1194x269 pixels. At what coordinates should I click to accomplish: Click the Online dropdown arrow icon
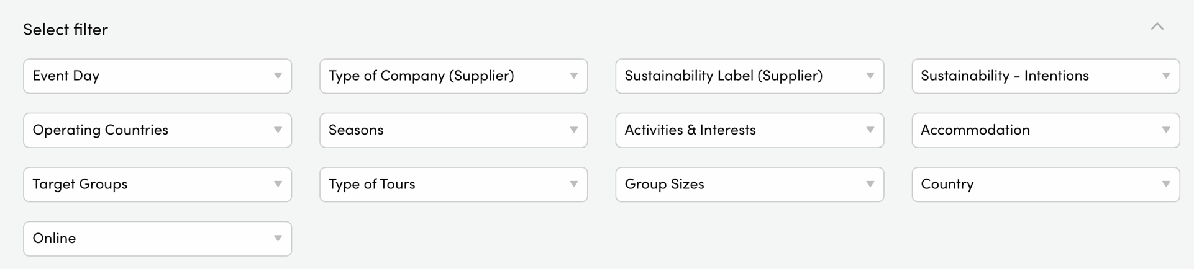(x=278, y=239)
